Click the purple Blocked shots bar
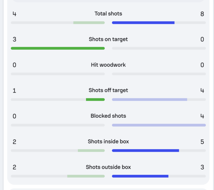The image size is (214, 190). click(159, 125)
